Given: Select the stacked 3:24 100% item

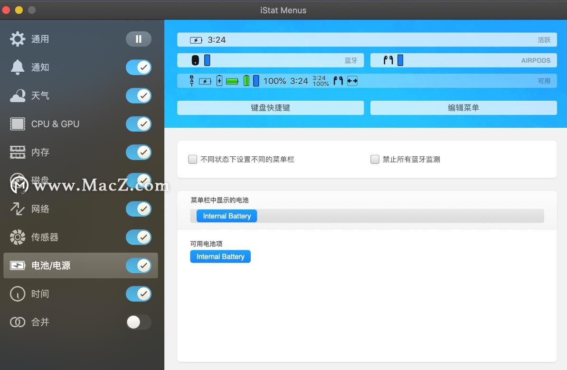Looking at the screenshot, I should (321, 81).
